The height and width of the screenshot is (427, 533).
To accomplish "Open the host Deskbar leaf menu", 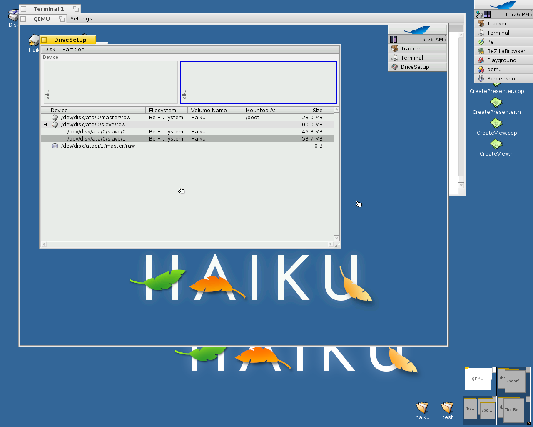I will pos(503,5).
